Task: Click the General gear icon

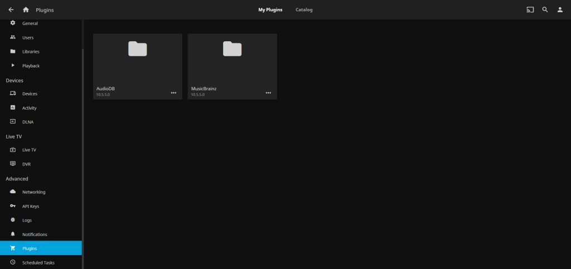Action: [x=13, y=23]
